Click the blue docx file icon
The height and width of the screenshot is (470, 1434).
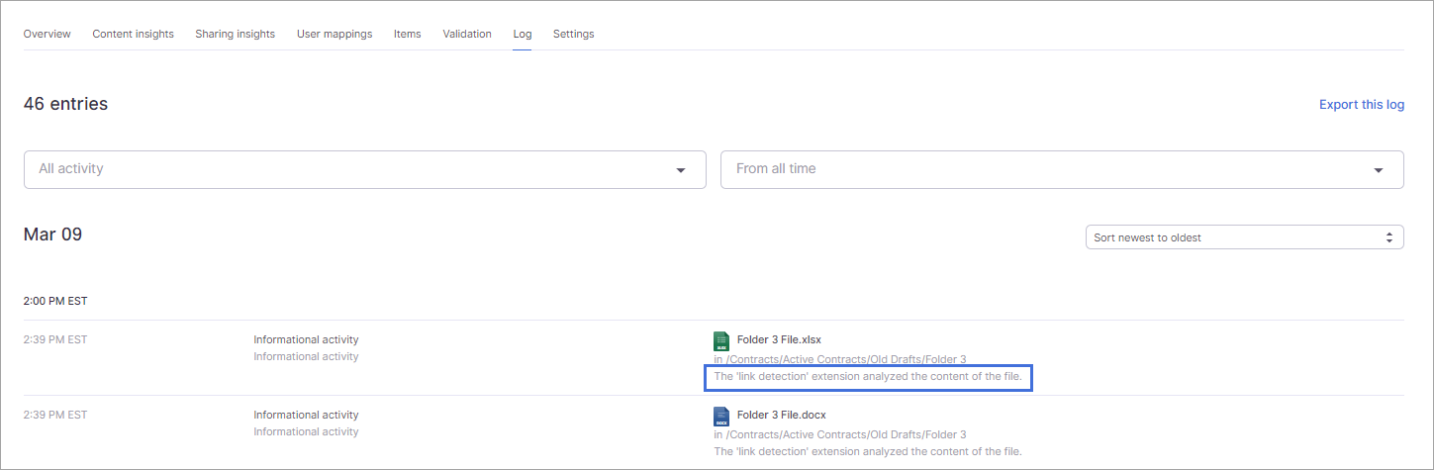[720, 416]
